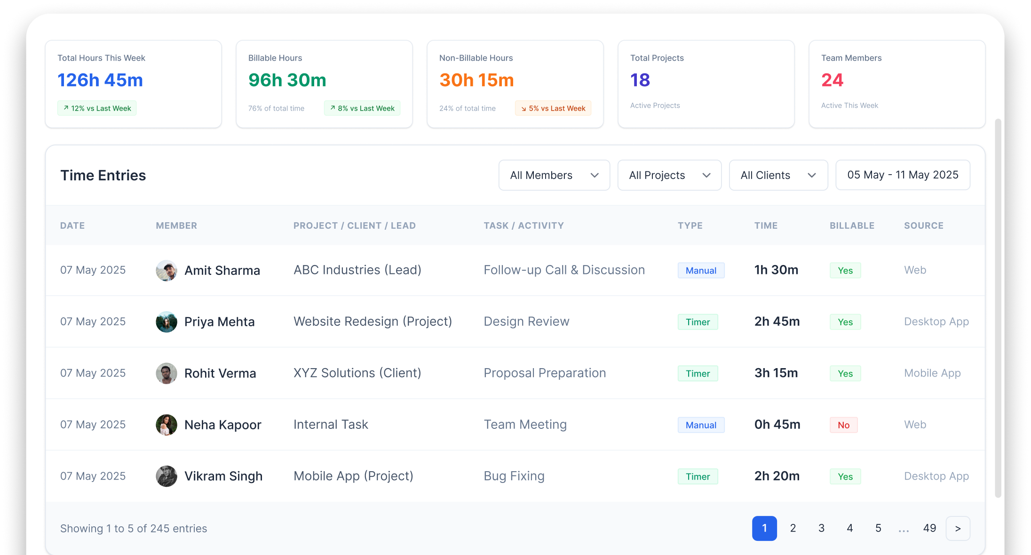This screenshot has height=555, width=1031.
Task: Open the All Clients dropdown
Action: [x=778, y=175]
